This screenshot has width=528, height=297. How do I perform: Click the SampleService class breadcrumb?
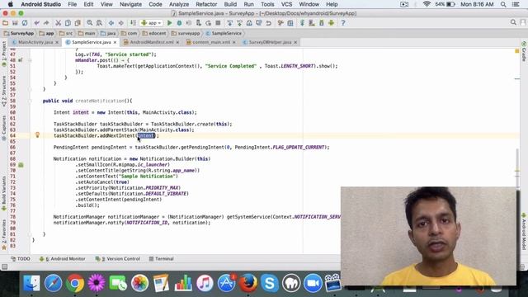click(x=224, y=33)
